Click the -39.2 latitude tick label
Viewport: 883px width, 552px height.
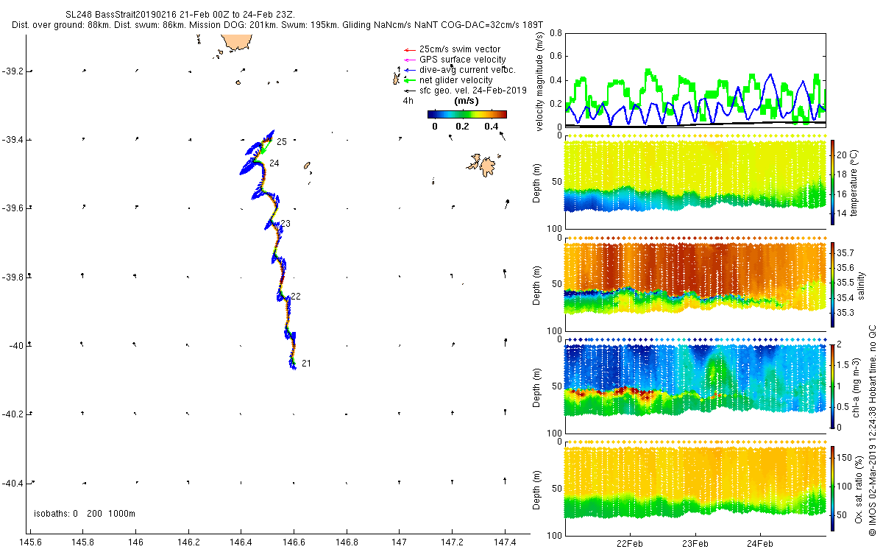(13, 71)
